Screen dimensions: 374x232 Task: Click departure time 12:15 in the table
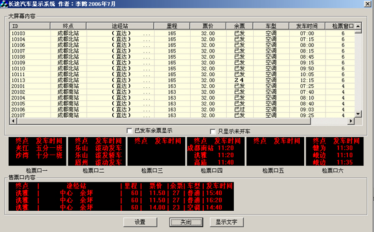point(307,80)
